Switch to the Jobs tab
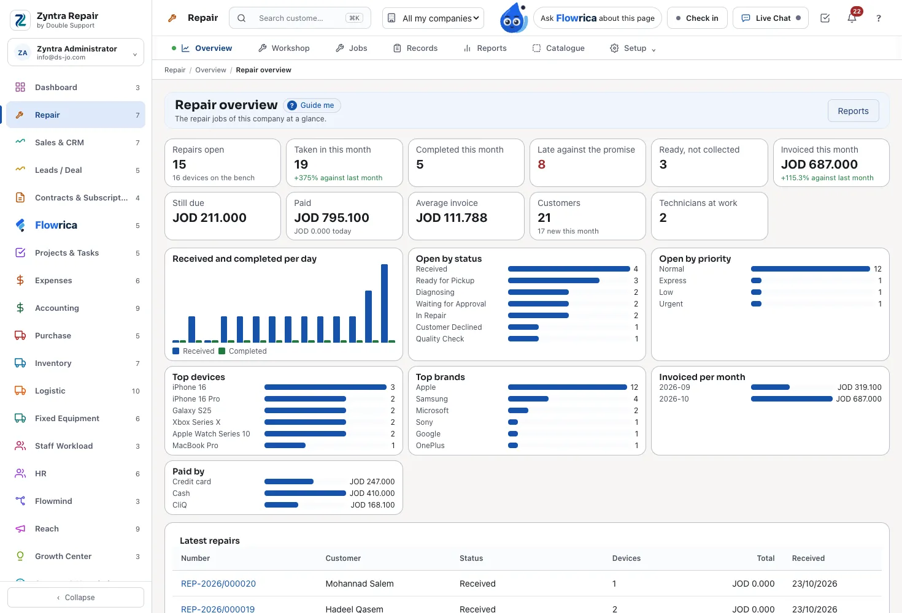902x613 pixels. pos(352,48)
